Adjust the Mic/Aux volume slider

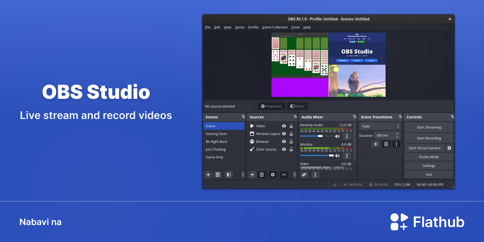pos(317,156)
